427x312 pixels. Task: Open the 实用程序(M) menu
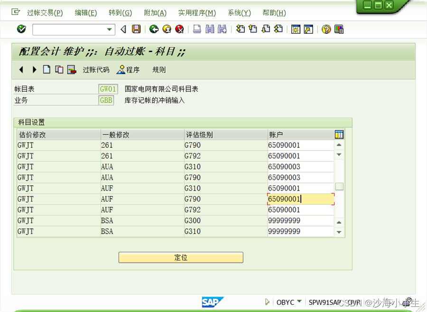(x=197, y=13)
